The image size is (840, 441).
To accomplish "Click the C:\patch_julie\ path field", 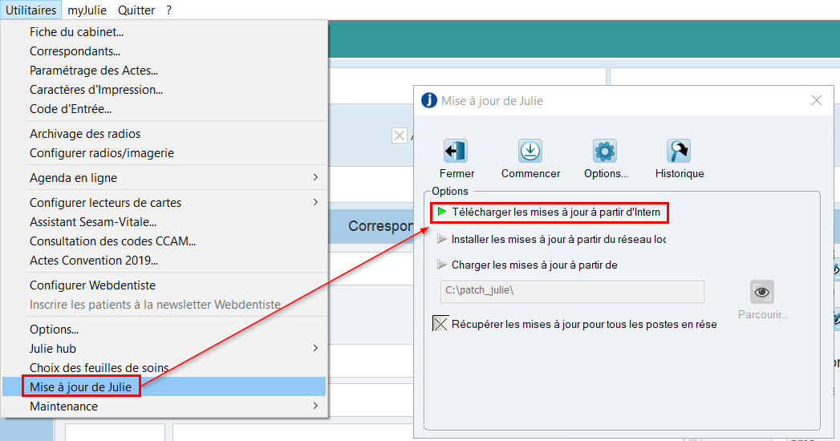I will click(x=572, y=292).
